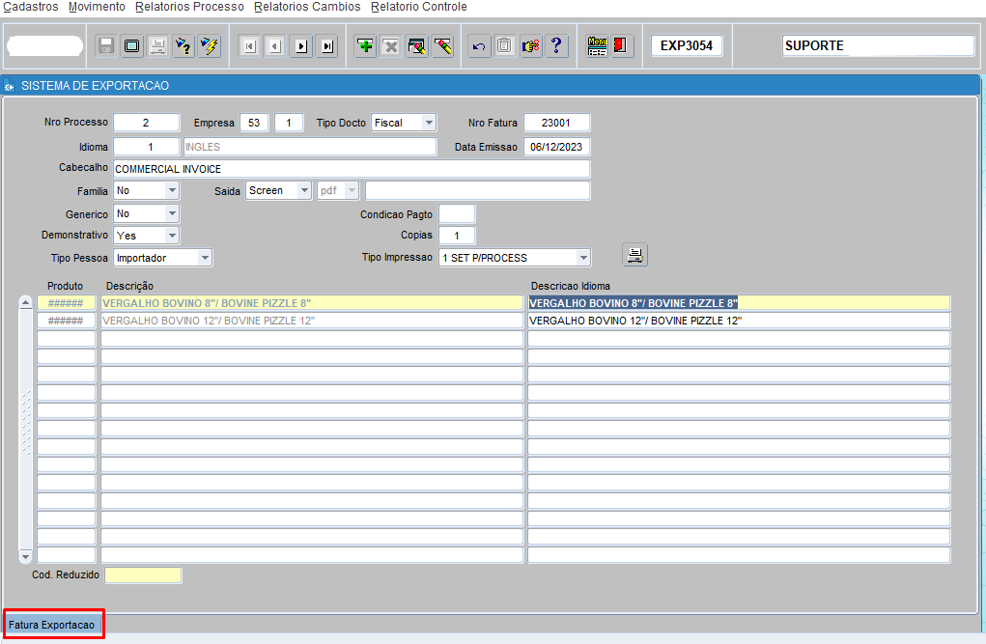Viewport: 986px width, 644px height.
Task: Click the red exit door icon
Action: tap(621, 46)
